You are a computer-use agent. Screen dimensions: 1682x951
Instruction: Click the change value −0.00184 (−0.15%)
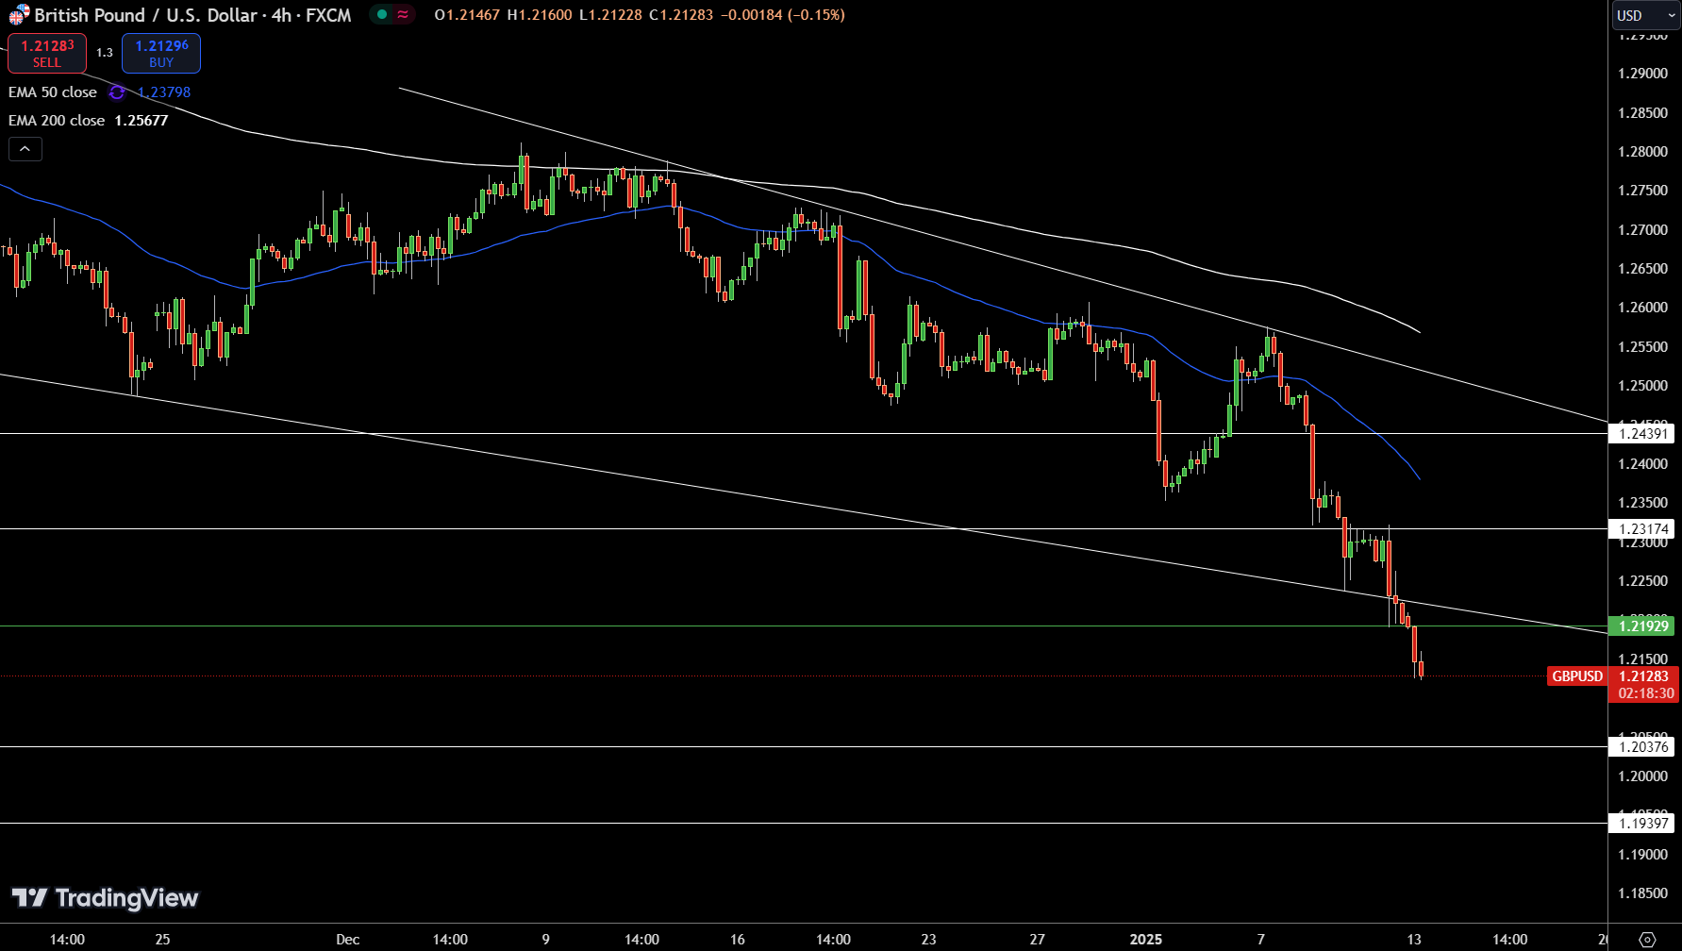[783, 15]
